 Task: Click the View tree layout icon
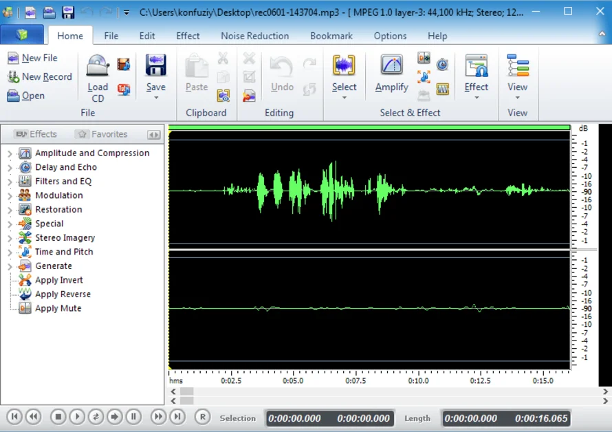(x=518, y=65)
